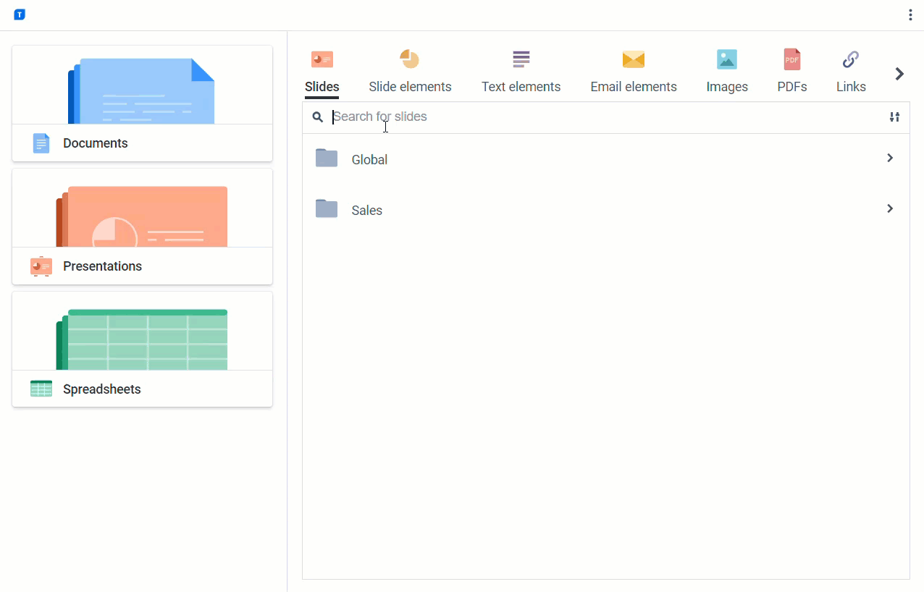Open the search filter settings icon
This screenshot has height=592, width=924.
click(x=895, y=117)
